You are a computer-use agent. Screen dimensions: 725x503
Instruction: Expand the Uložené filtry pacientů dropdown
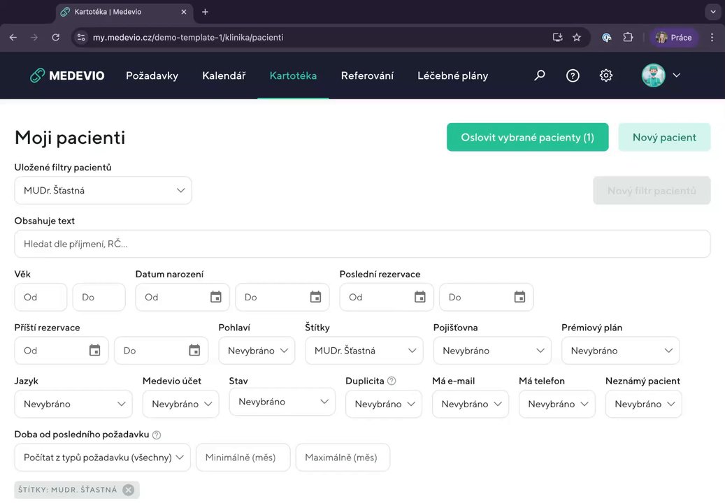[x=103, y=190]
